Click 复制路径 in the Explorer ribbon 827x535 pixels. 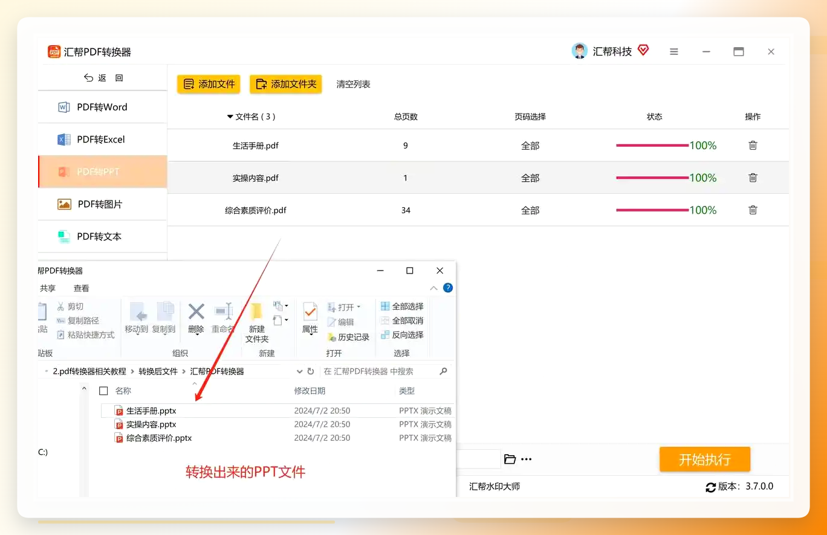(x=78, y=321)
